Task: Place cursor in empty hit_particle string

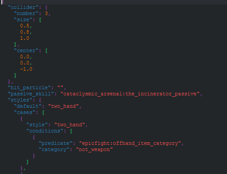Action: point(60,87)
